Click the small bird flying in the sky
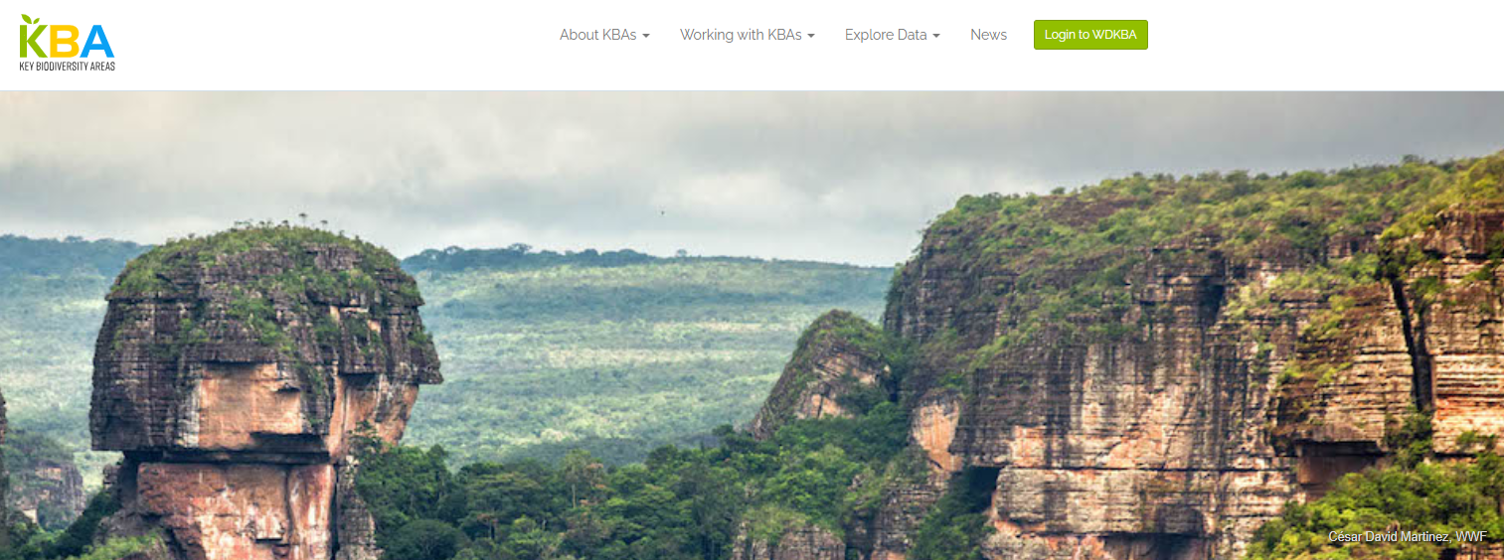 660,210
